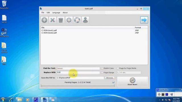The width and height of the screenshot is (182, 102).
Task: Click CamStudio pause button
Action: (x=163, y=94)
